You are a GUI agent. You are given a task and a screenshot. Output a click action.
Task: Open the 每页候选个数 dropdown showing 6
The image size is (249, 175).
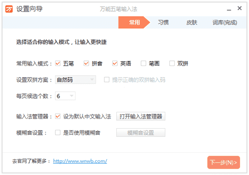pos(65,96)
